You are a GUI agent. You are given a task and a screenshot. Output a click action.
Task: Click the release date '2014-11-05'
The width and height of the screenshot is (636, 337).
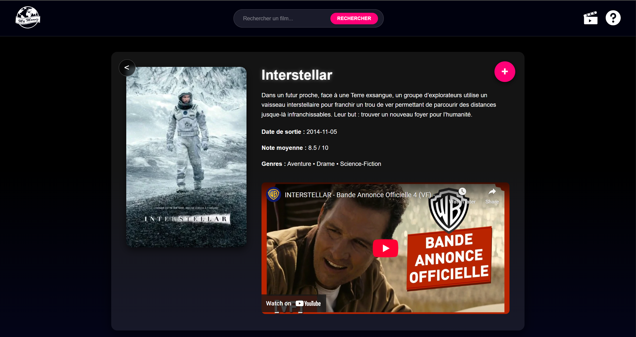coord(322,132)
